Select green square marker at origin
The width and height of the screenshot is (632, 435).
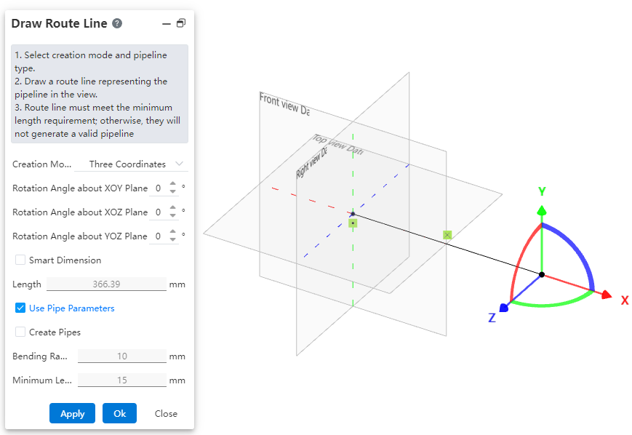click(x=353, y=223)
